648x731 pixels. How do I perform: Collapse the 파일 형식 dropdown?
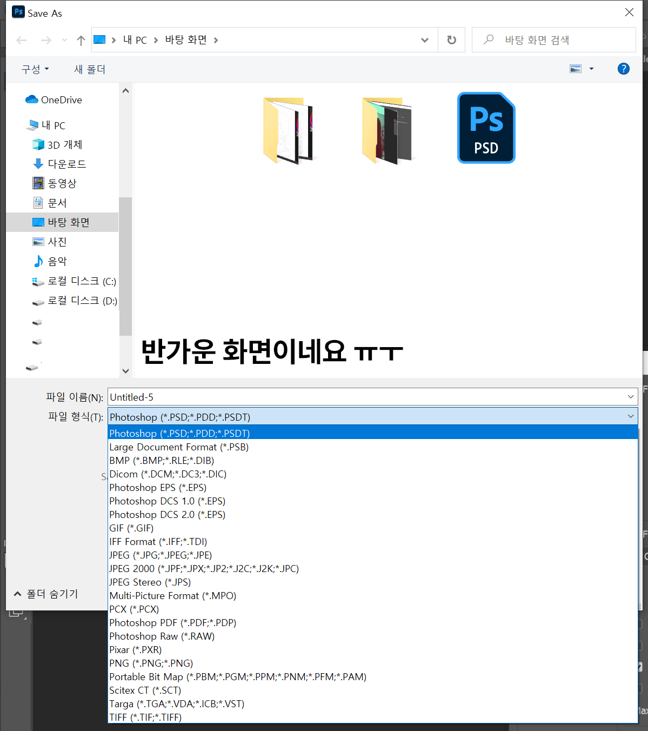click(631, 416)
